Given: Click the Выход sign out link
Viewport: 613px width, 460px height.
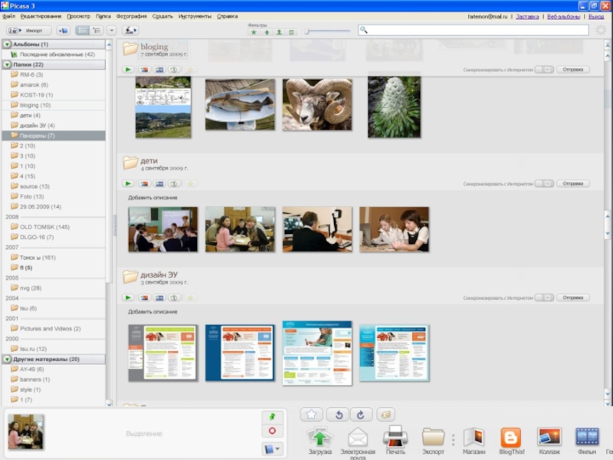Looking at the screenshot, I should click(x=596, y=16).
